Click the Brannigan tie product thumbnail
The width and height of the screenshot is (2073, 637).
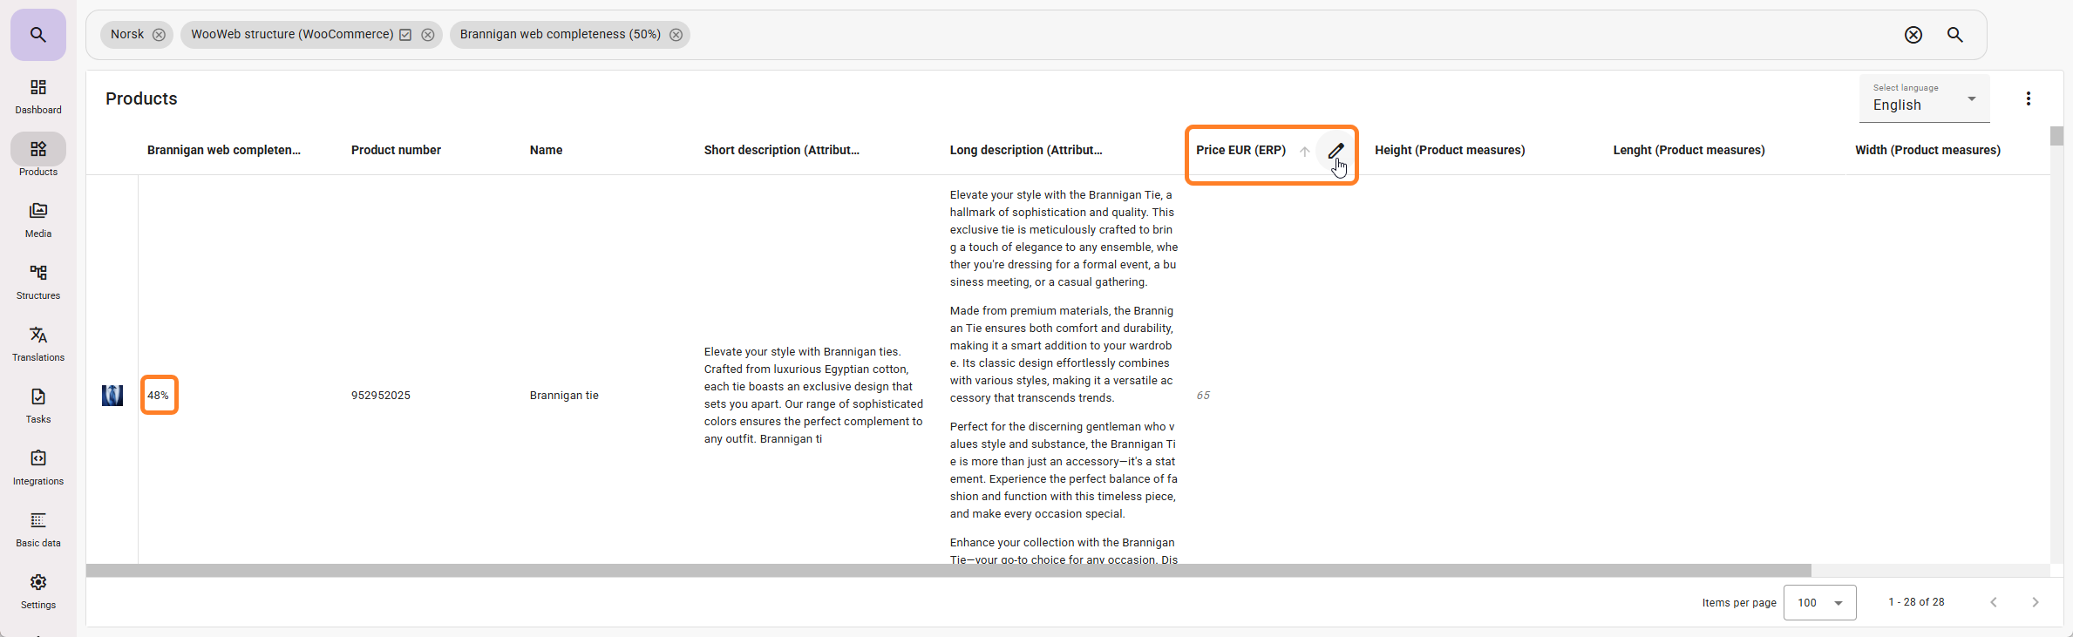click(x=112, y=396)
